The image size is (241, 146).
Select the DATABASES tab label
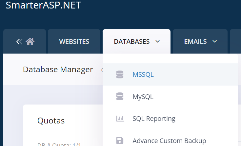(132, 41)
